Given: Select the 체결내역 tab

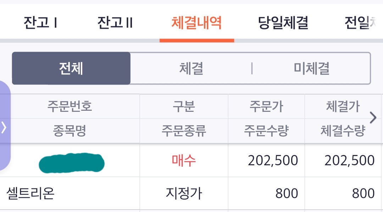Looking at the screenshot, I should pyautogui.click(x=196, y=22).
